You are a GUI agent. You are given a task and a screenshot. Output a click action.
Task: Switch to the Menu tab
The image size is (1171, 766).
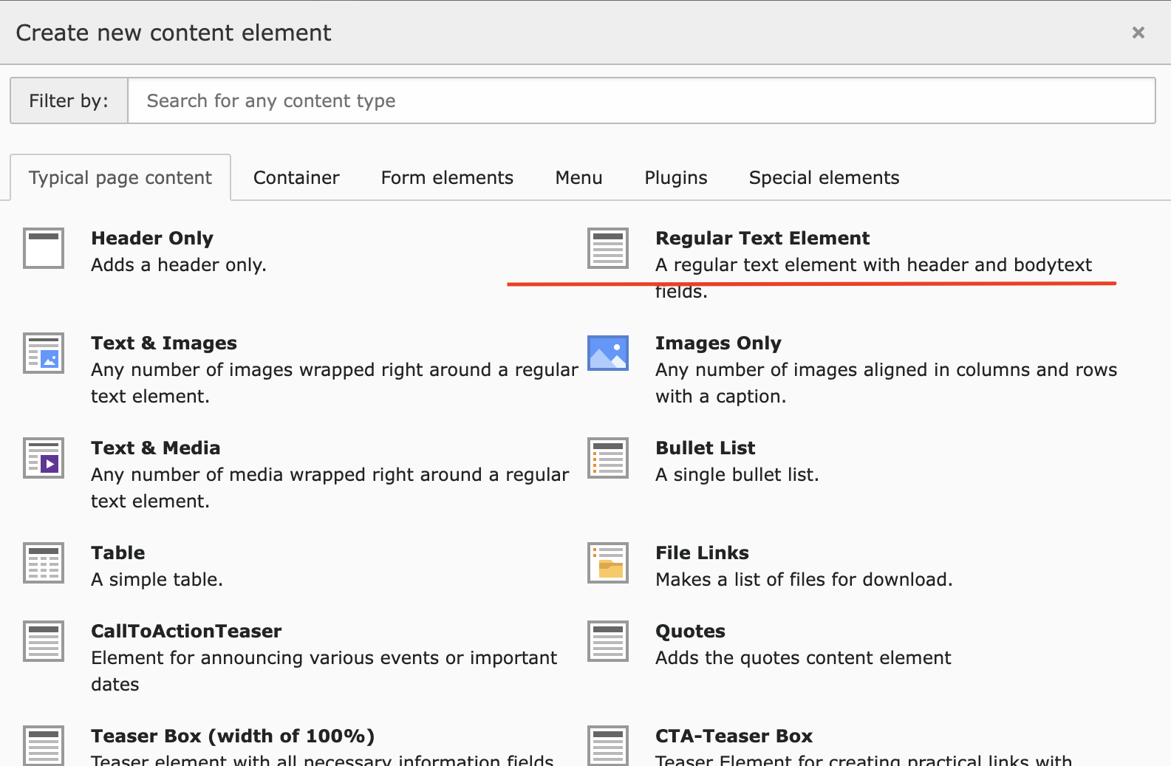pos(578,178)
